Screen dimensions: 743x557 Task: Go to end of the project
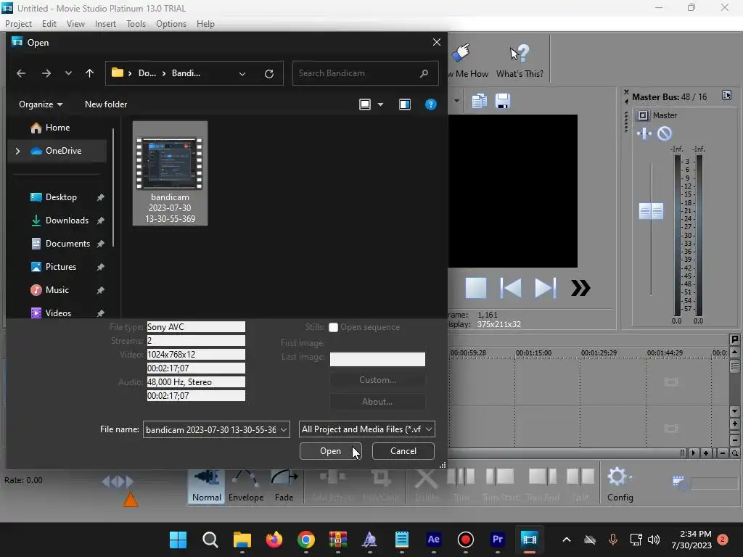pyautogui.click(x=546, y=288)
